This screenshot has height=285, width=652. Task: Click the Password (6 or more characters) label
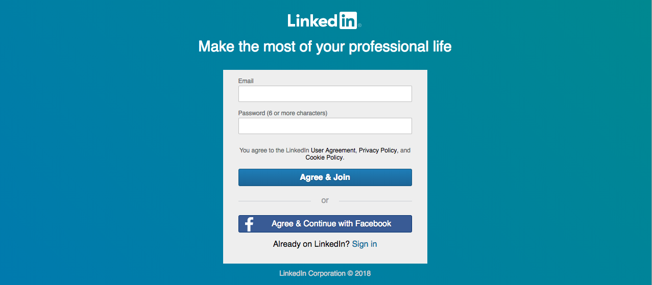(x=283, y=113)
